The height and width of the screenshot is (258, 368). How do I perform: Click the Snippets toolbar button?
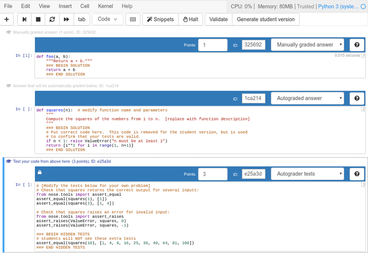pos(159,20)
